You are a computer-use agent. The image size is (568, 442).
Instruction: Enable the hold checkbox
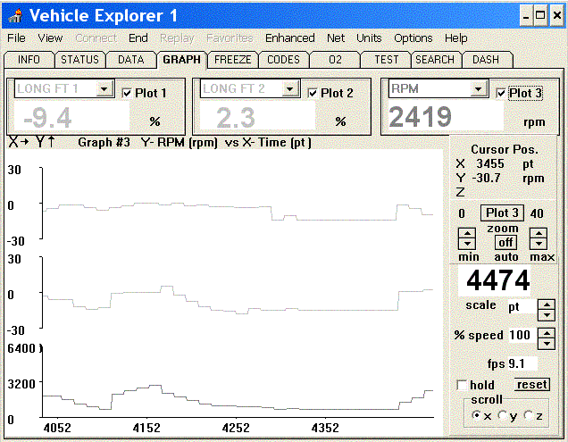coord(462,385)
